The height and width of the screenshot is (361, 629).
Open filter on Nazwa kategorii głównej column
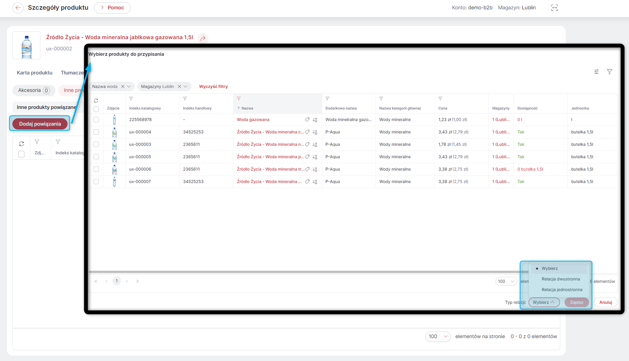pos(381,98)
